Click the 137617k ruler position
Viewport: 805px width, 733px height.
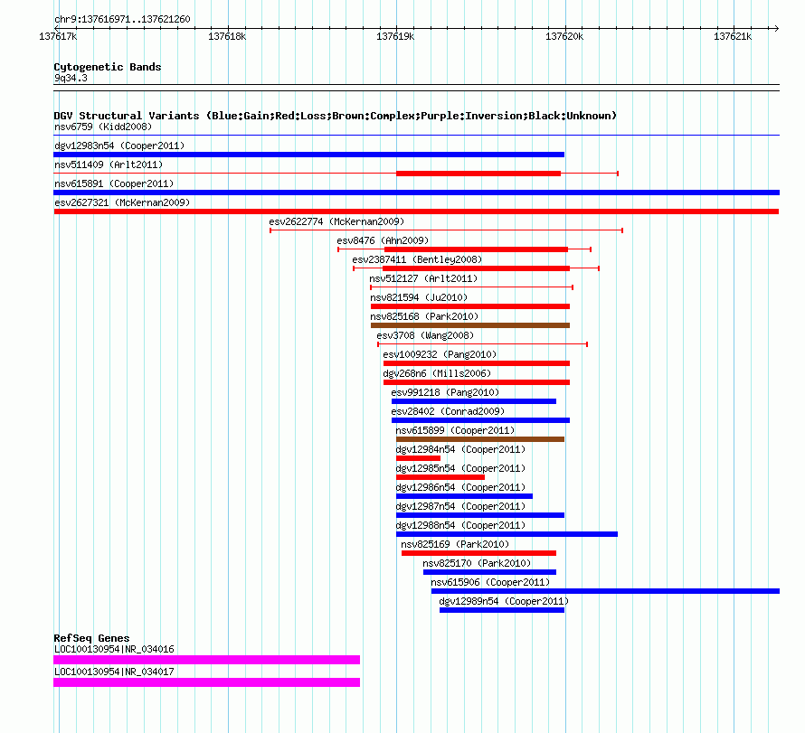[x=58, y=36]
